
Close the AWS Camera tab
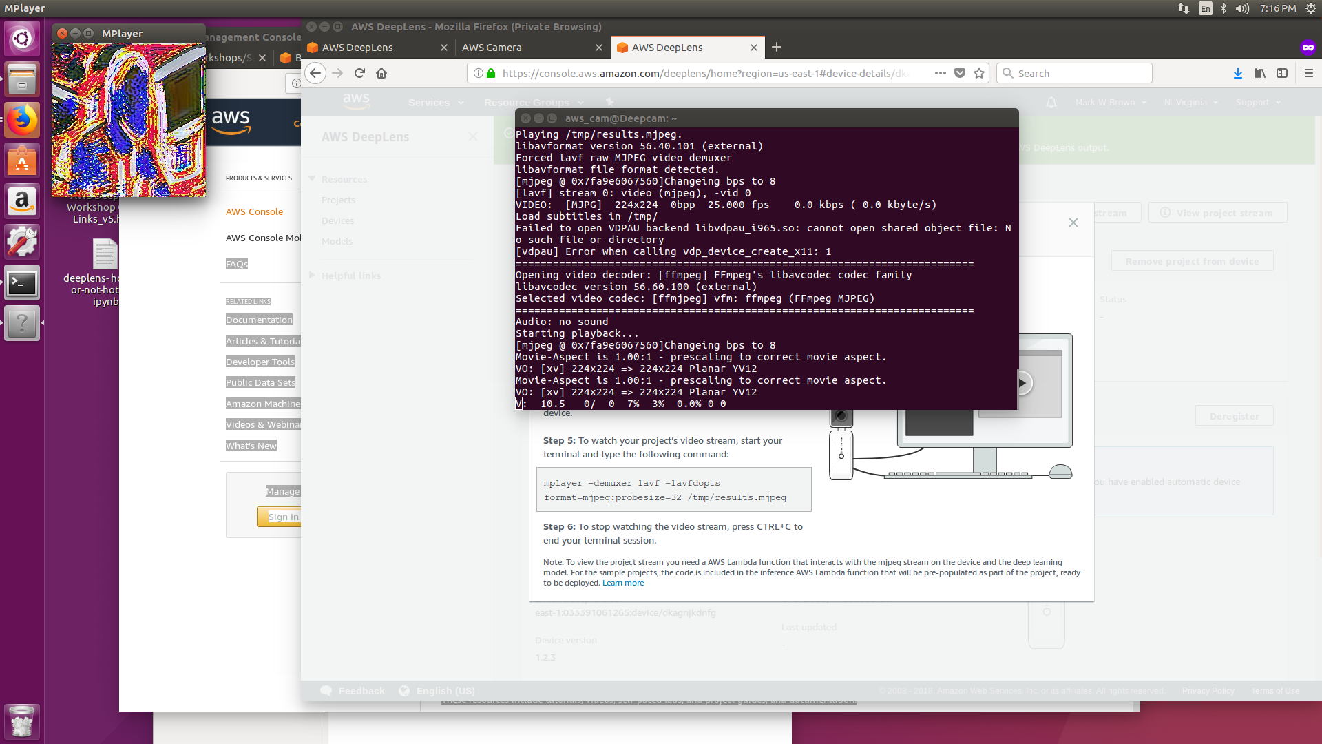click(599, 47)
